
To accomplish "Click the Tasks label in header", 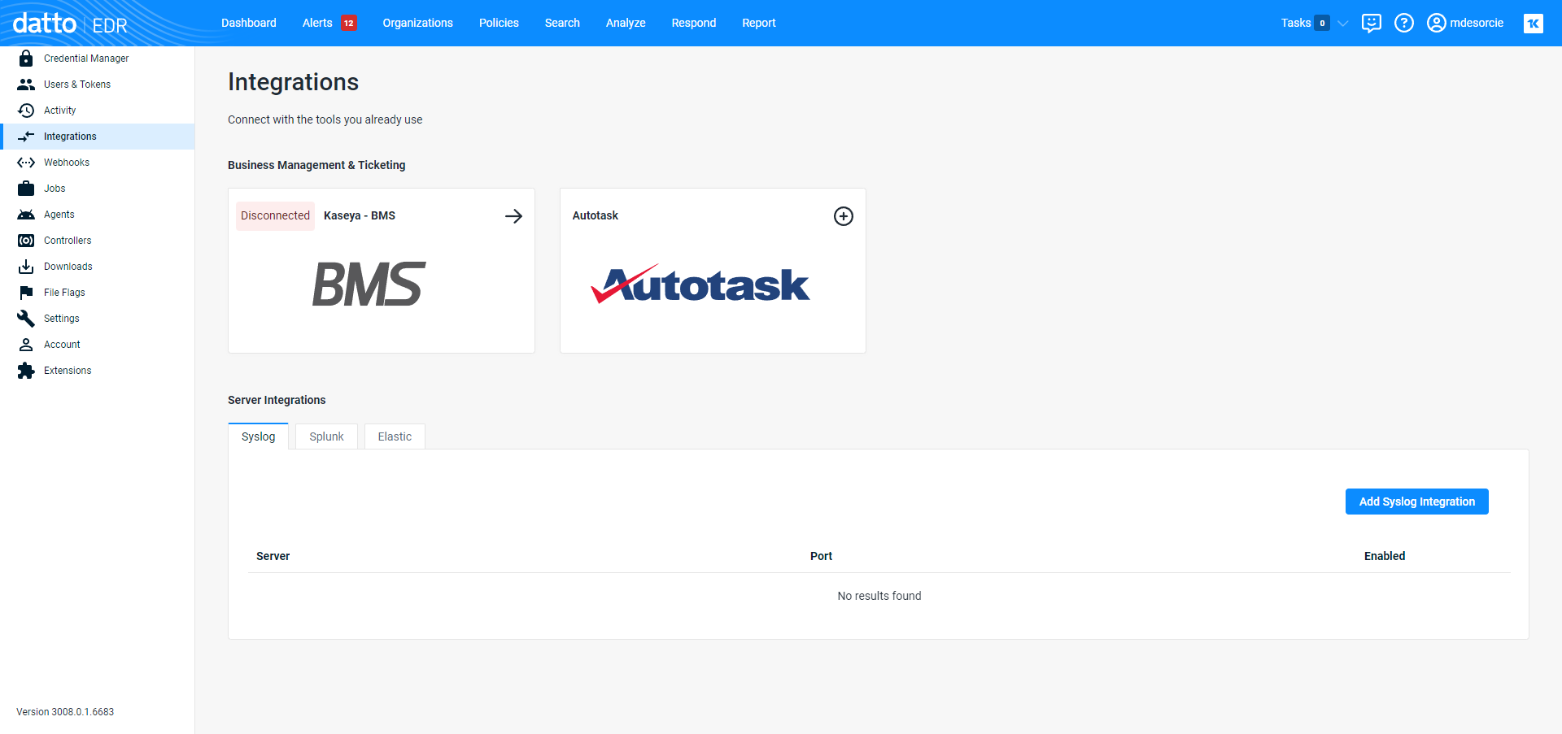I will tap(1295, 23).
